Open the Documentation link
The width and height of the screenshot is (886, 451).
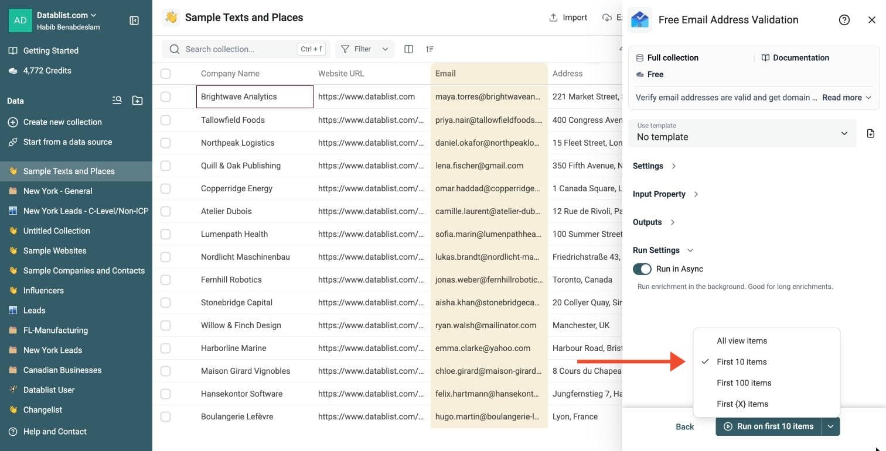coord(795,58)
